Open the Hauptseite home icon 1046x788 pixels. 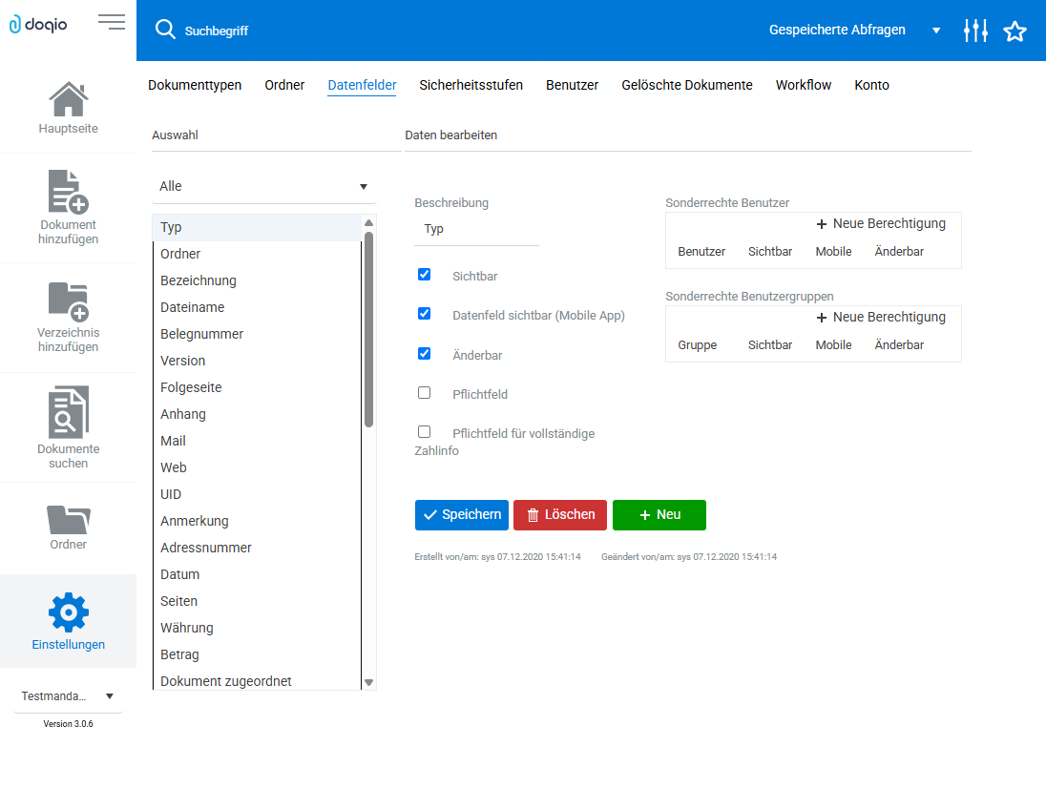pos(69,99)
